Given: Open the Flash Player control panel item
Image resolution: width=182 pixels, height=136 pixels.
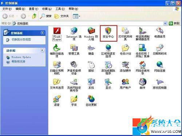Looking at the screenshot, I should pos(57,34).
